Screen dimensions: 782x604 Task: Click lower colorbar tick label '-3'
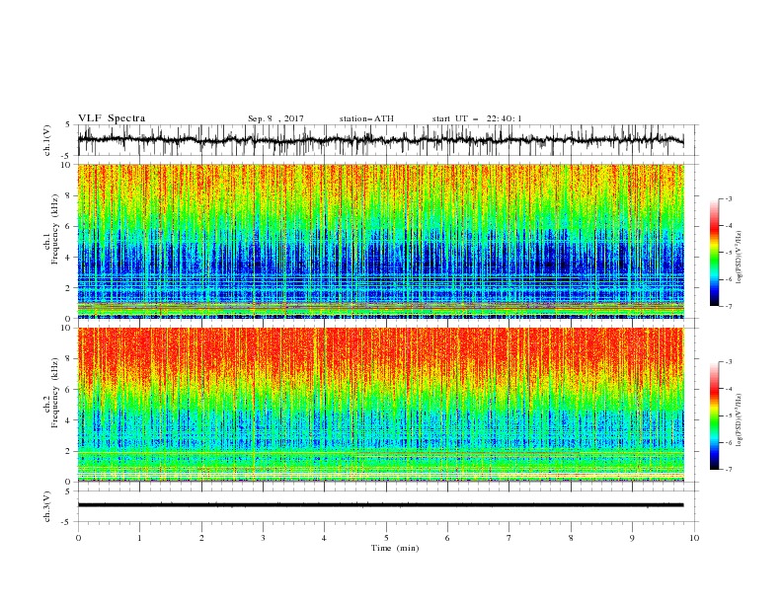pos(728,362)
